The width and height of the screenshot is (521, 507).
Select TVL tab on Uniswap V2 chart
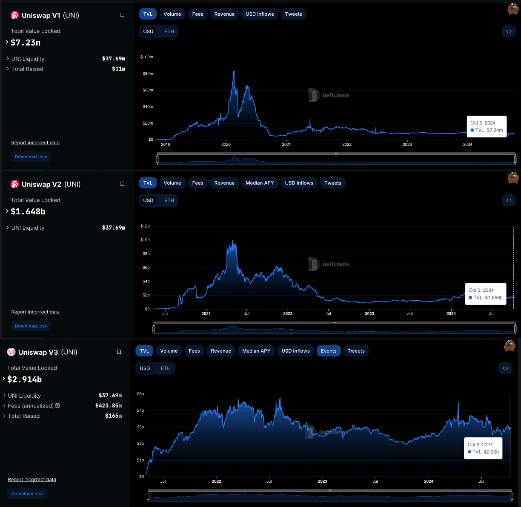[148, 183]
